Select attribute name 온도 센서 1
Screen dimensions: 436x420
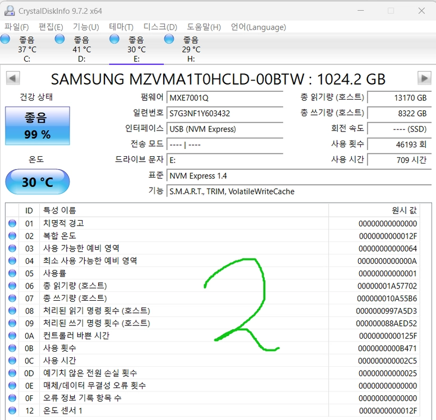click(62, 410)
